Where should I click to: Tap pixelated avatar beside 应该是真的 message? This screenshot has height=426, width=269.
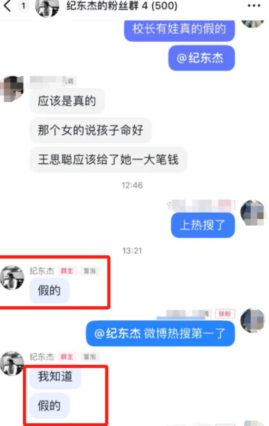12,89
